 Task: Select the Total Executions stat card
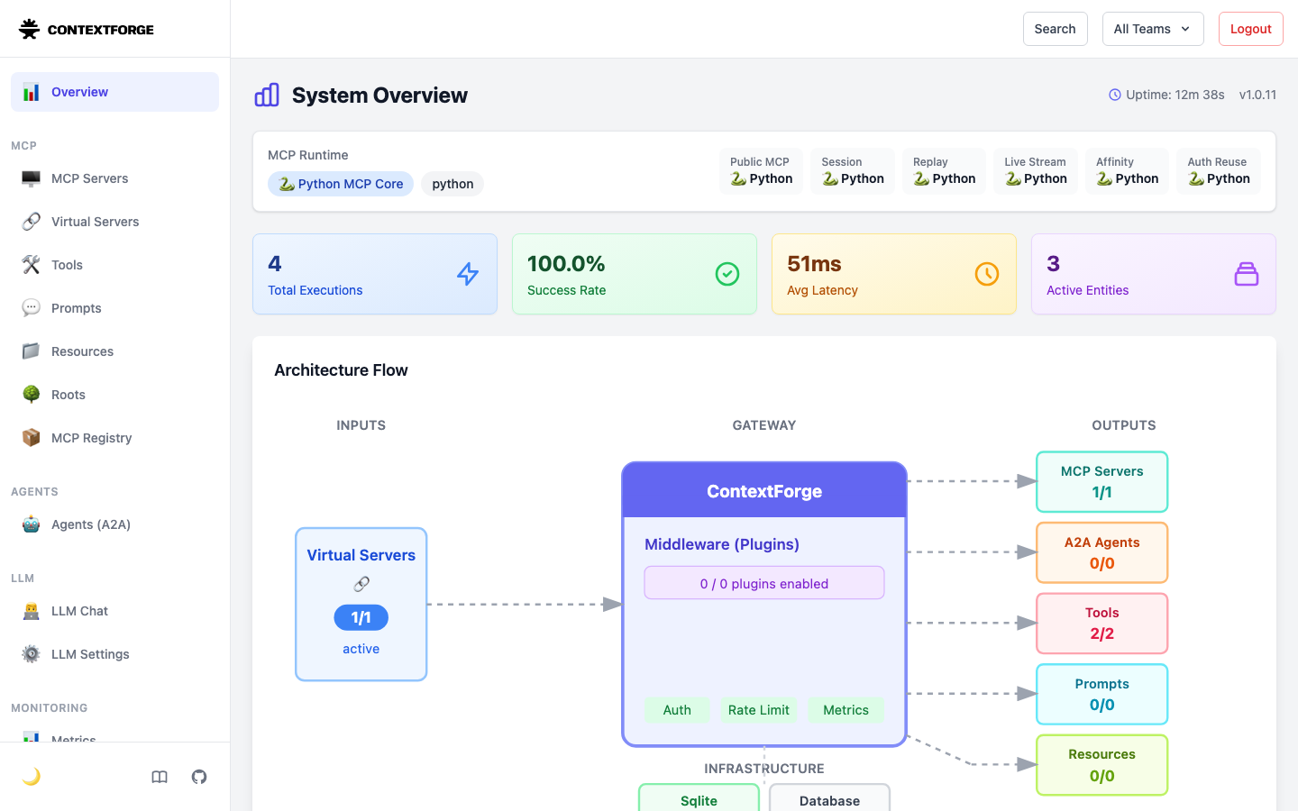tap(375, 274)
